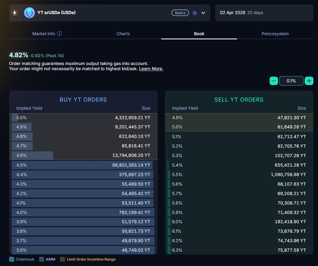The width and height of the screenshot is (318, 266).
Task: Click the BUY YT ORDERS heading
Action: (x=83, y=100)
